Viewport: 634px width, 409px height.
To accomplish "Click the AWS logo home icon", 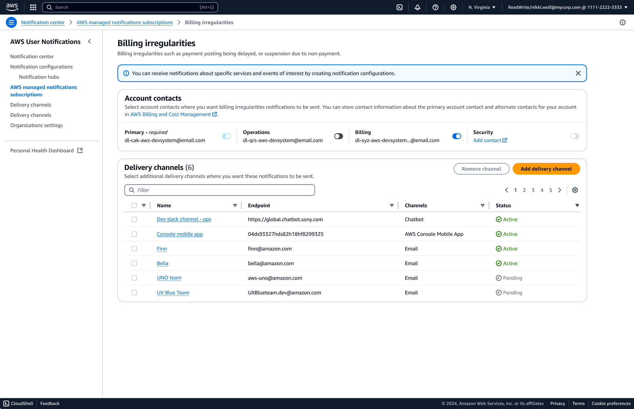I will pos(12,7).
